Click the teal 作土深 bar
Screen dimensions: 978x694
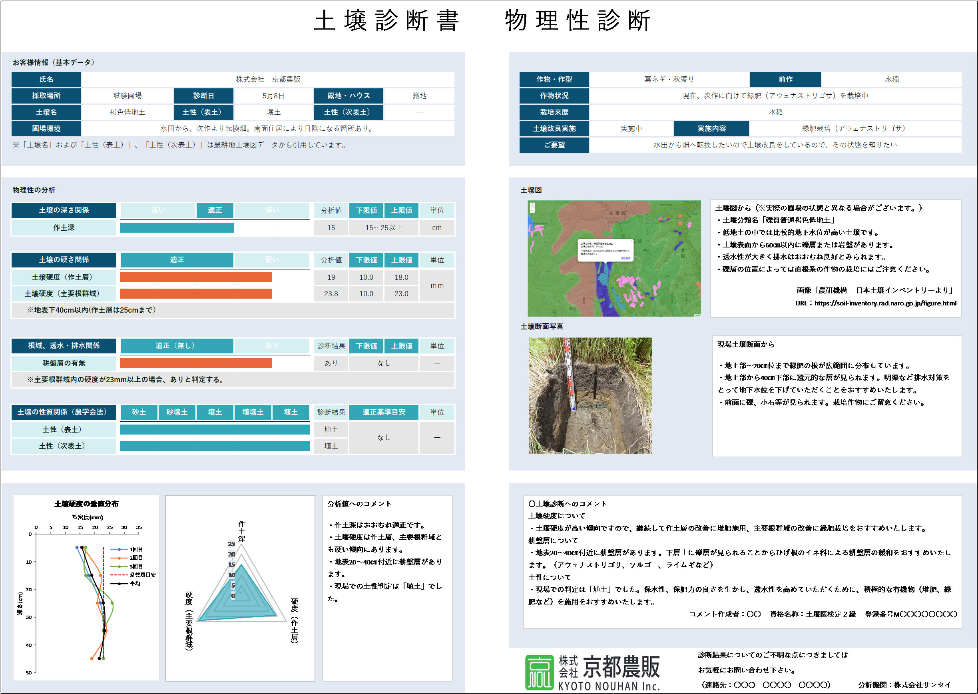coord(177,228)
